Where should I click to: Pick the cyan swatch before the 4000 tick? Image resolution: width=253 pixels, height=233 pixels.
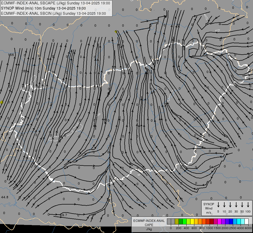pyautogui.click(x=239, y=221)
